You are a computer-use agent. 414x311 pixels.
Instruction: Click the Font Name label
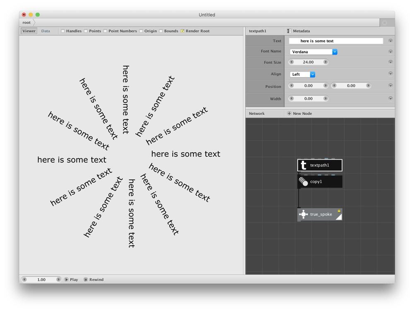point(271,51)
